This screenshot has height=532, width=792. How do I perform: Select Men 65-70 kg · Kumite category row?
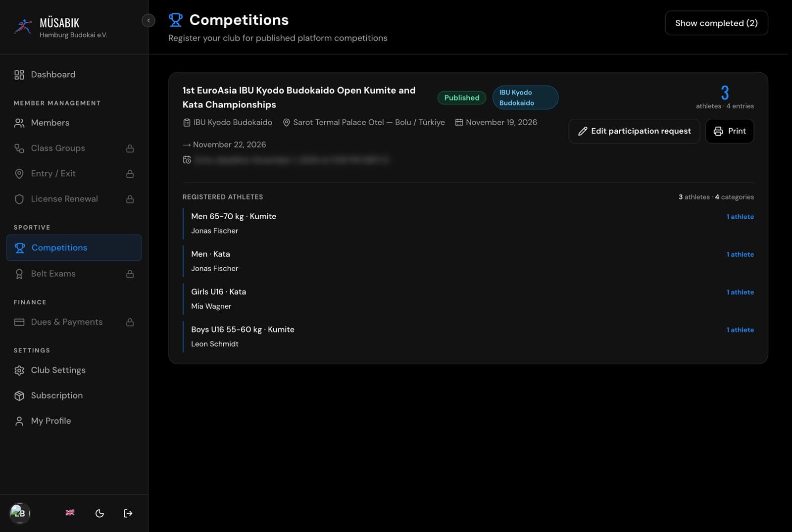[468, 224]
